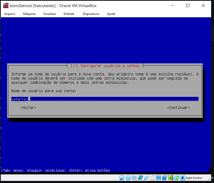Image resolution: width=214 pixels, height=183 pixels.
Task: Click the VirtualBox app icon in title bar
Action: click(6, 6)
